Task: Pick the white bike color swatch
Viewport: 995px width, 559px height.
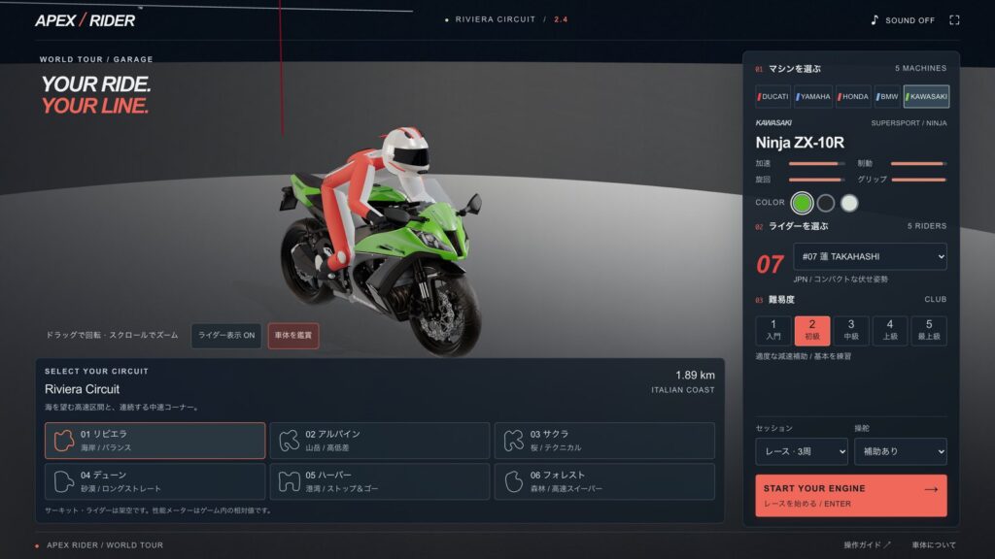Action: click(x=849, y=203)
